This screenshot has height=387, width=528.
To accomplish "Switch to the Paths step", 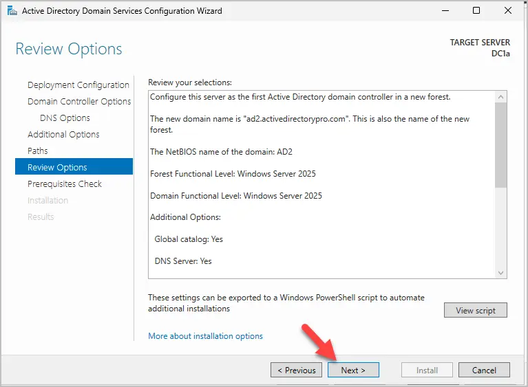I will pyautogui.click(x=38, y=151).
